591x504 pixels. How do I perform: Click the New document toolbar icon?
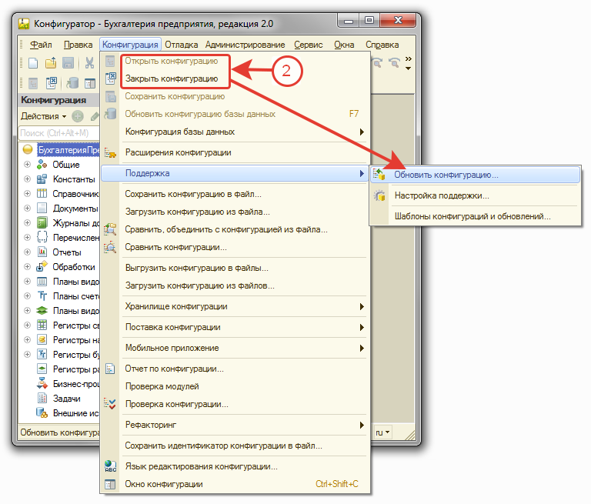(33, 63)
